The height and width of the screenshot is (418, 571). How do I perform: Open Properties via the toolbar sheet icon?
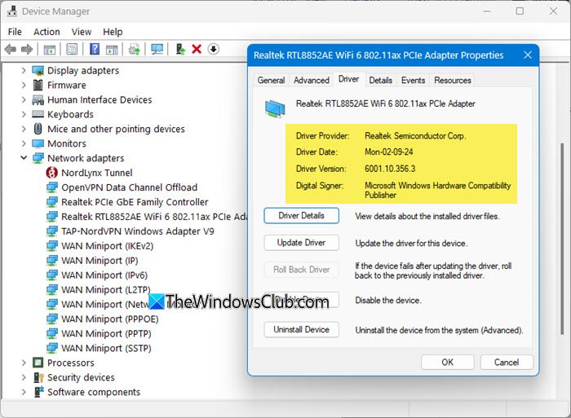tap(72, 49)
